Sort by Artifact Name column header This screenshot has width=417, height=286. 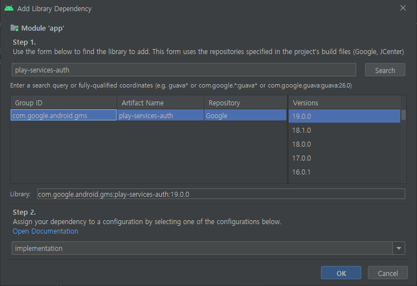(160, 103)
